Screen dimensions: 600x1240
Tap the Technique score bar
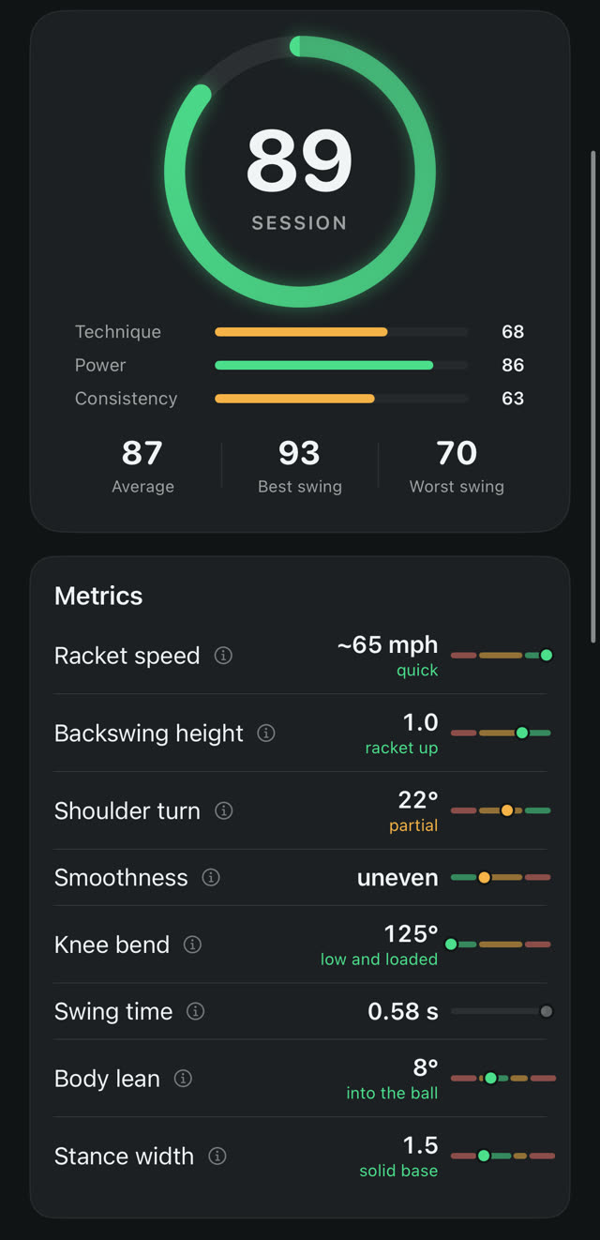(341, 332)
